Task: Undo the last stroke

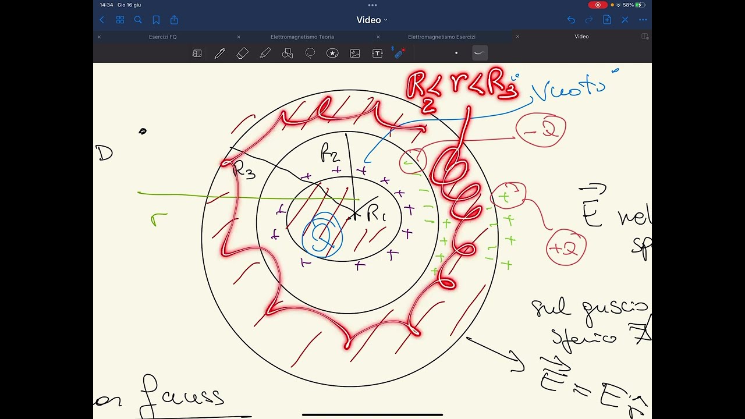Action: click(x=571, y=20)
